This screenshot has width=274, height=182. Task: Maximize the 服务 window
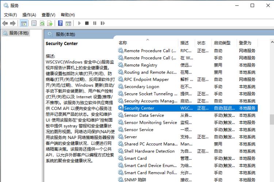tap(252, 5)
